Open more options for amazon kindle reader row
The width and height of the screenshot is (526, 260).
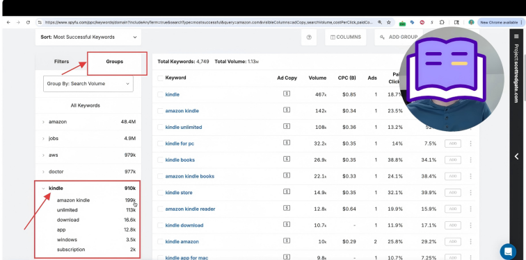470,209
